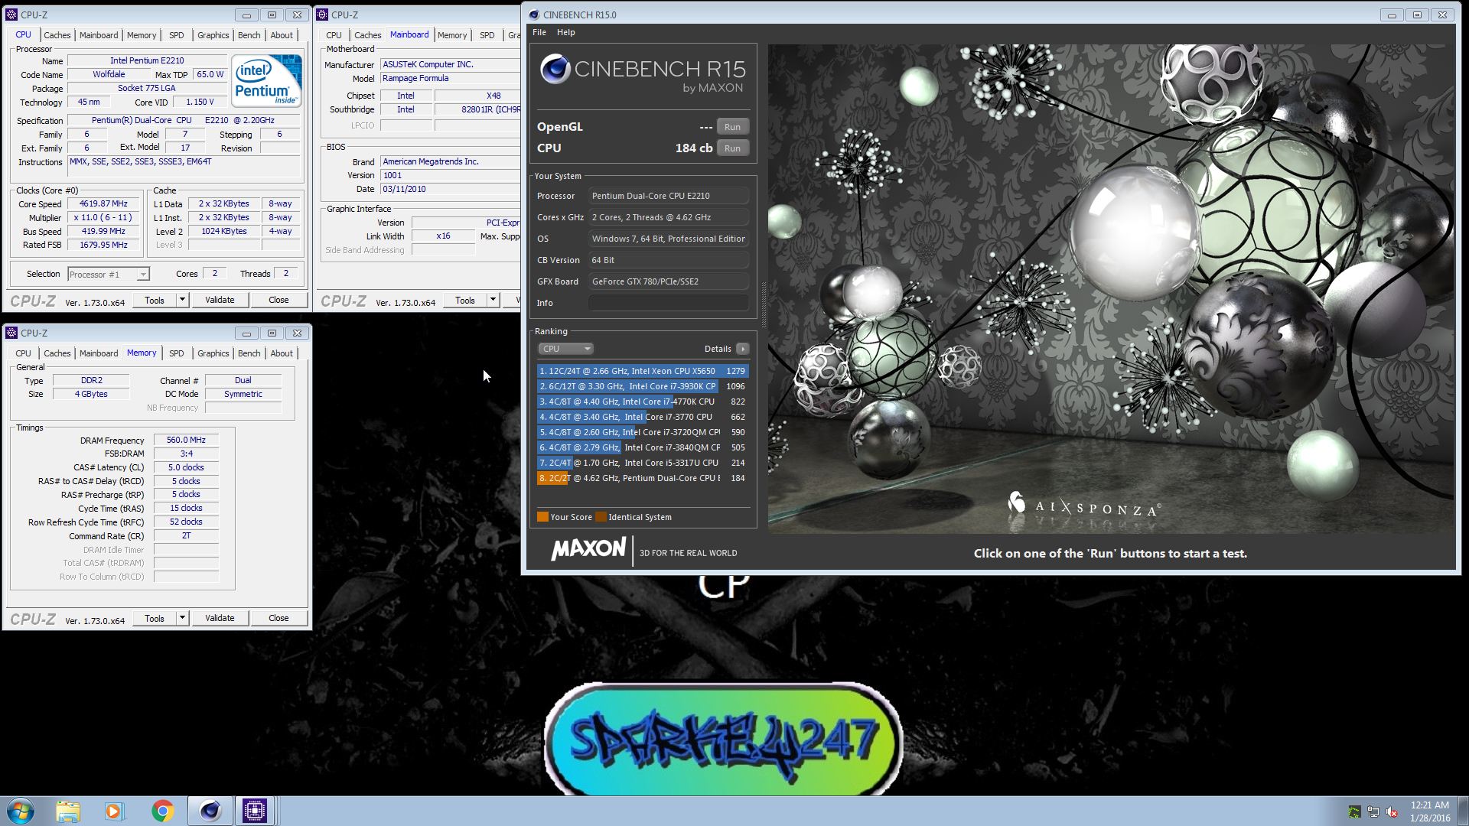Launch Google Chrome from the taskbar

click(x=161, y=811)
